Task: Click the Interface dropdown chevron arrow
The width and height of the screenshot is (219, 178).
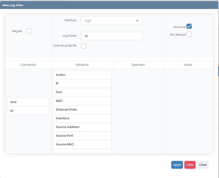Action: tap(137, 21)
